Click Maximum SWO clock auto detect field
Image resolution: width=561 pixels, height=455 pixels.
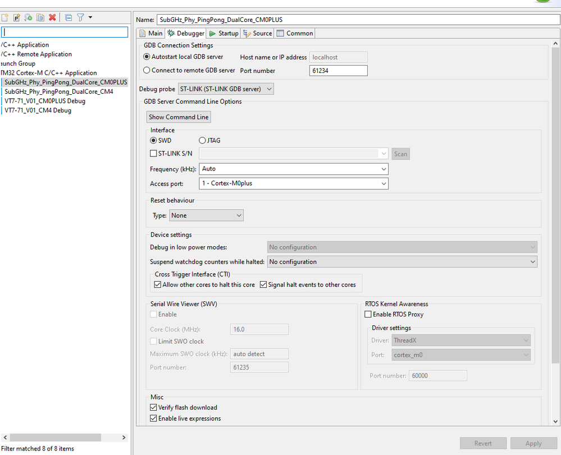(259, 354)
